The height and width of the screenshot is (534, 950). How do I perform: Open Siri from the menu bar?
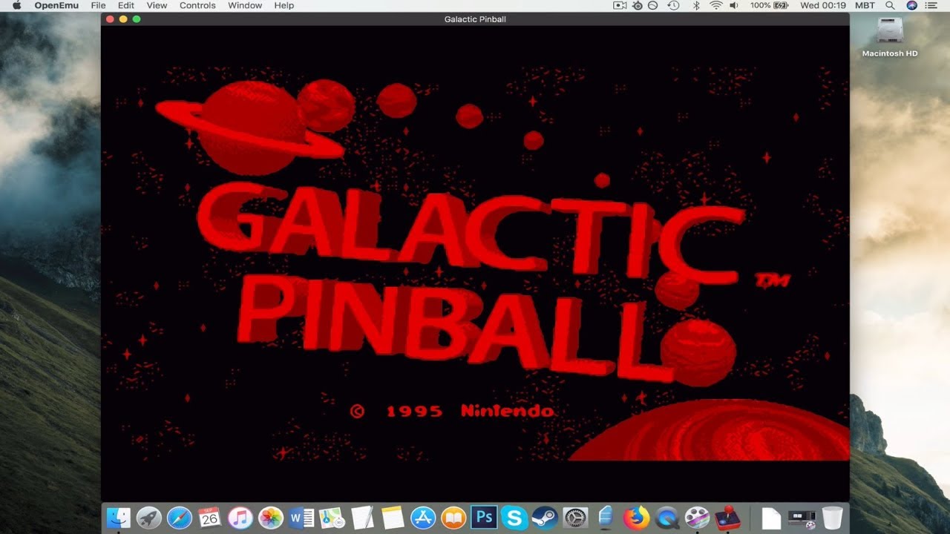point(911,5)
